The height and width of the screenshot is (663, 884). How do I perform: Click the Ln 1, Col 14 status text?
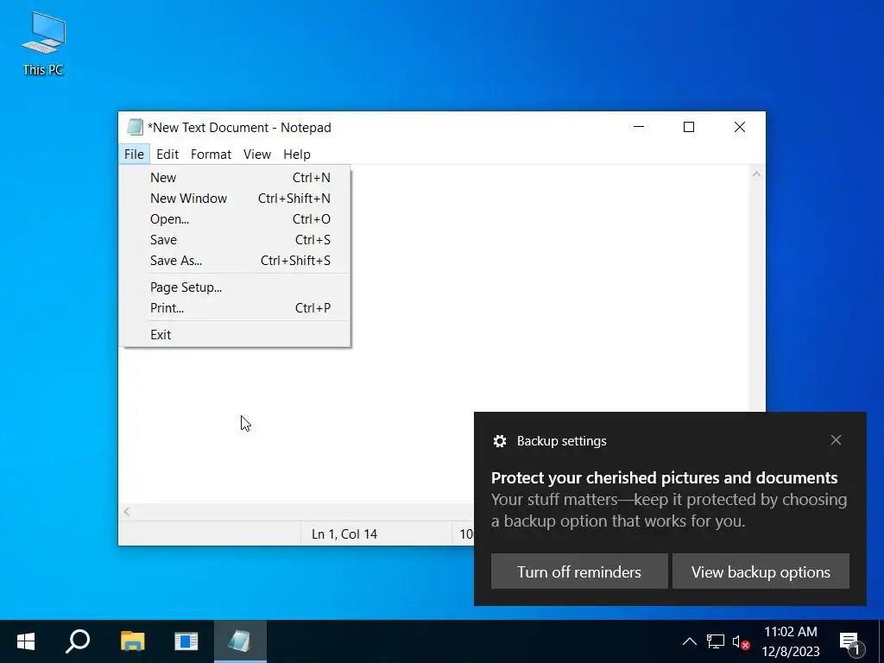coord(344,534)
